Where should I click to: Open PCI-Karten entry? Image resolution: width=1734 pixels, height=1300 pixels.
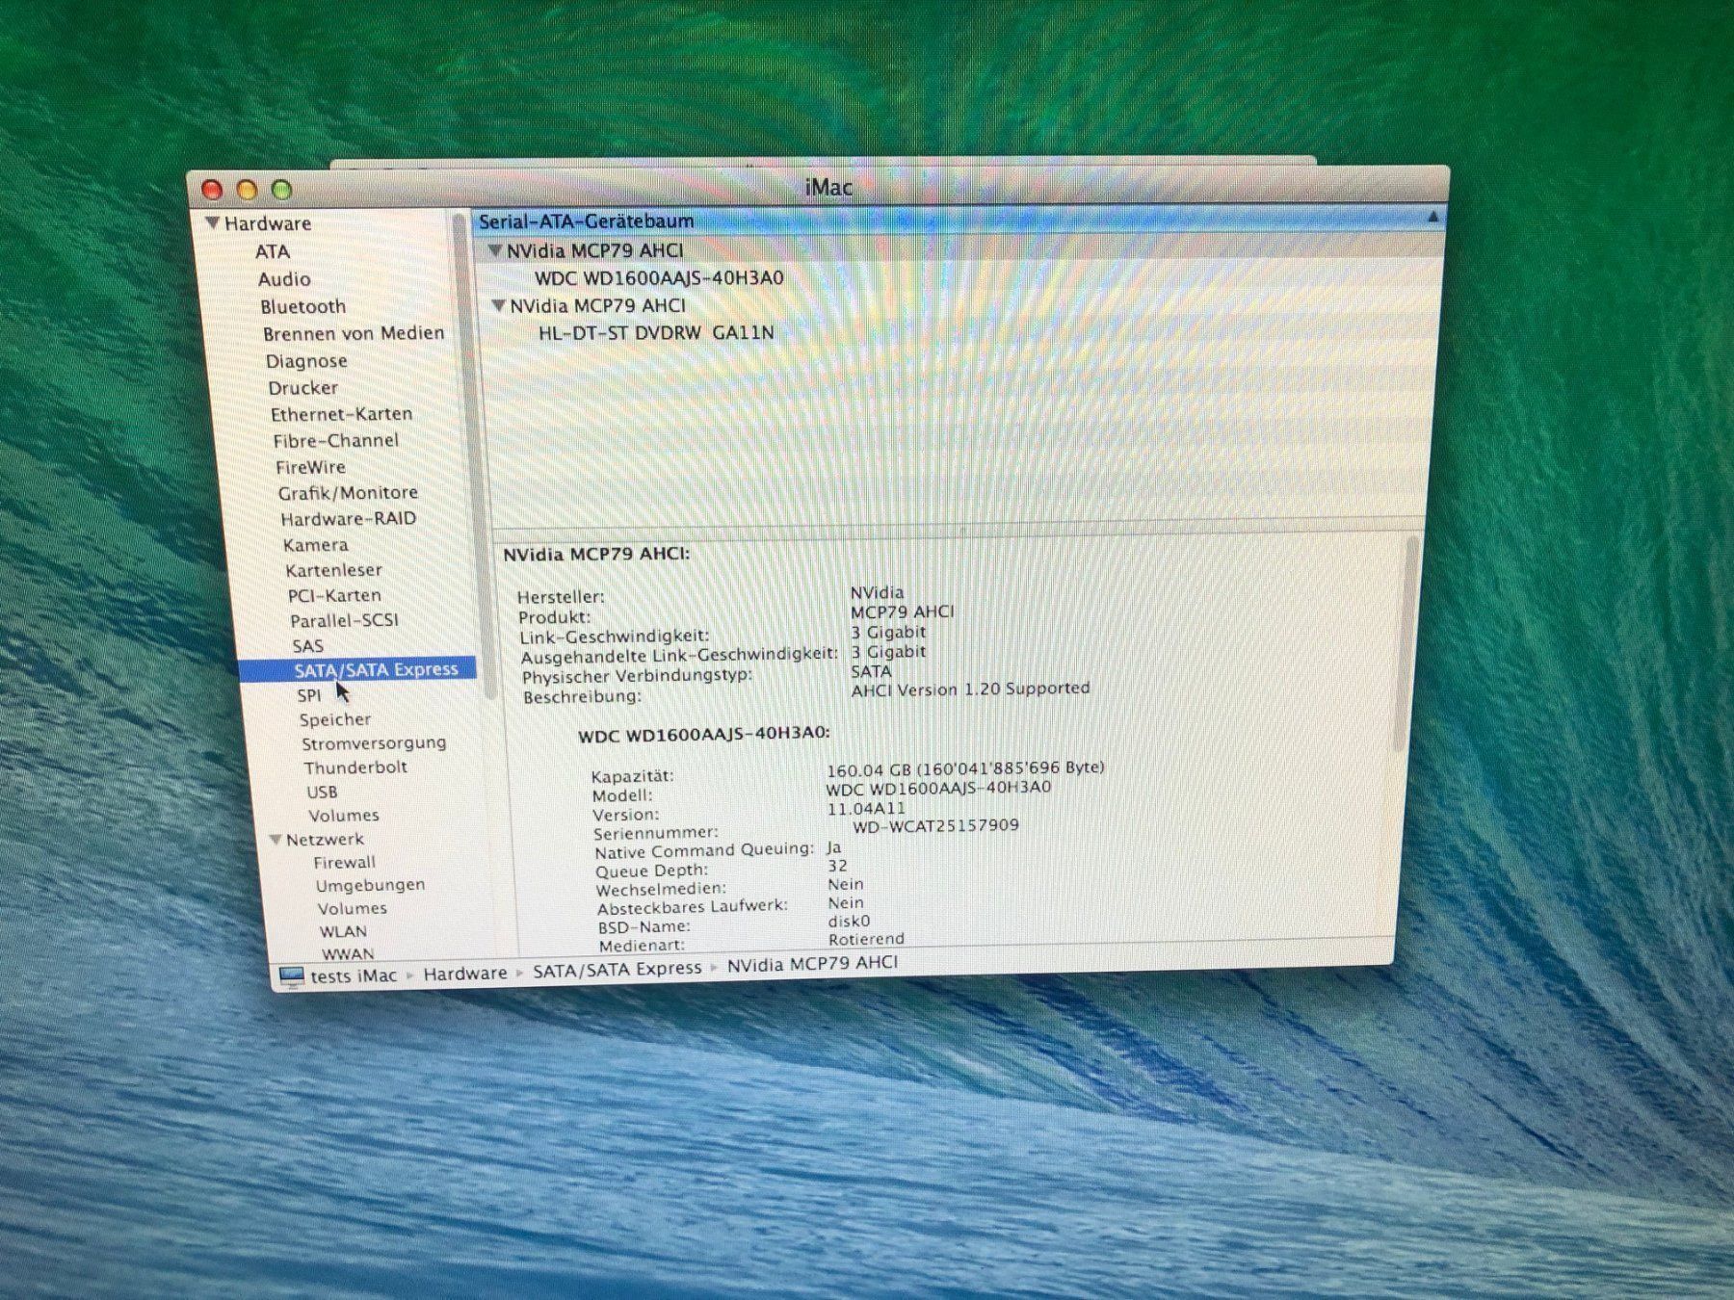pos(334,595)
